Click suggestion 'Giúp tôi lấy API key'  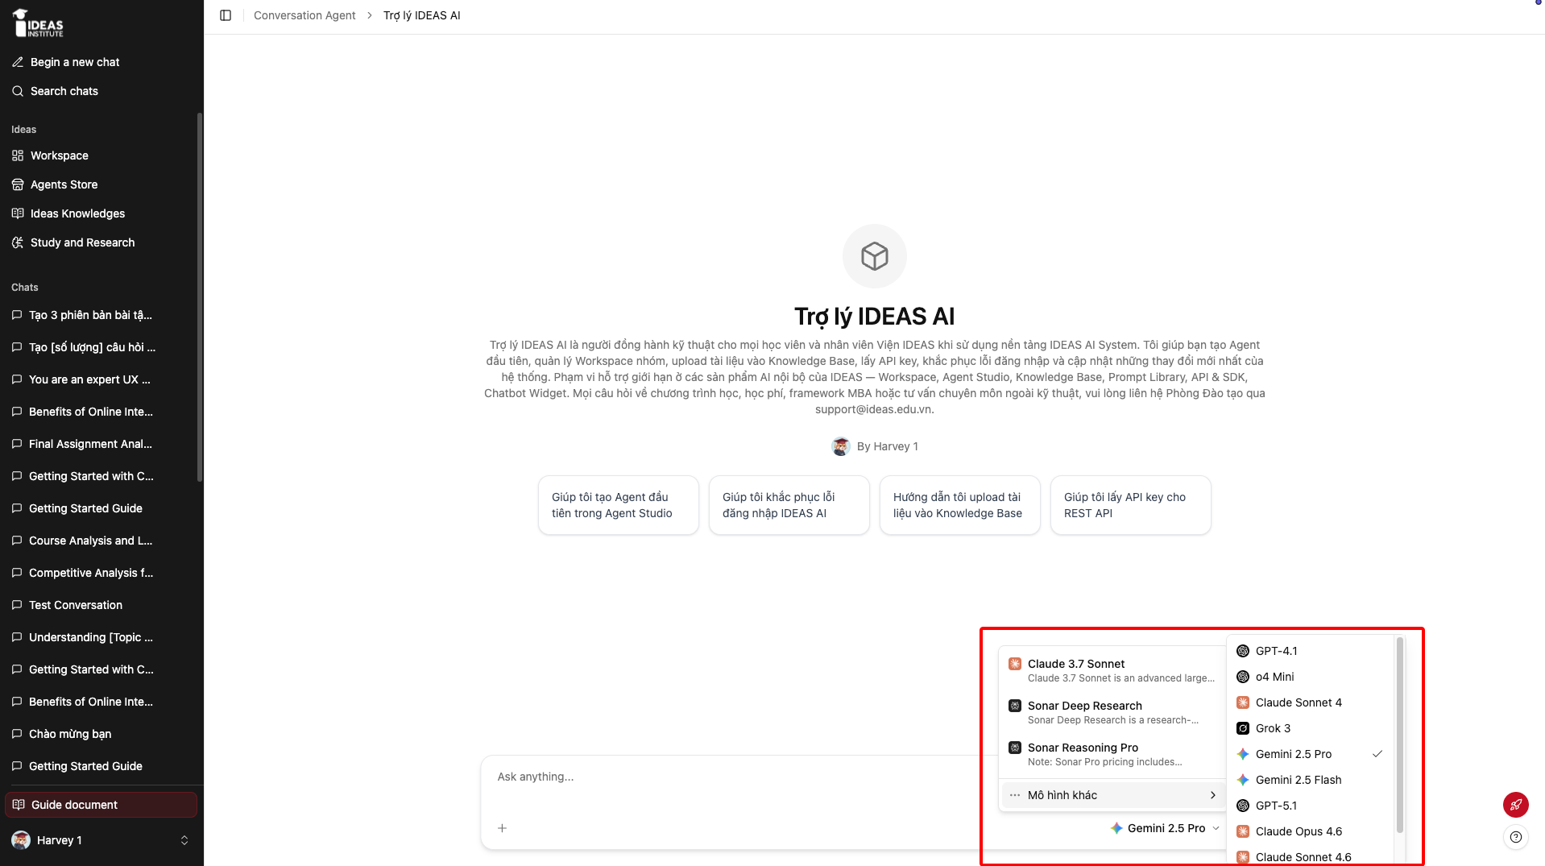[1130, 505]
